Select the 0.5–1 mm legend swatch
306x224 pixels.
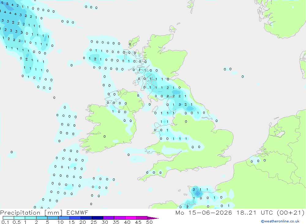pos(20,218)
